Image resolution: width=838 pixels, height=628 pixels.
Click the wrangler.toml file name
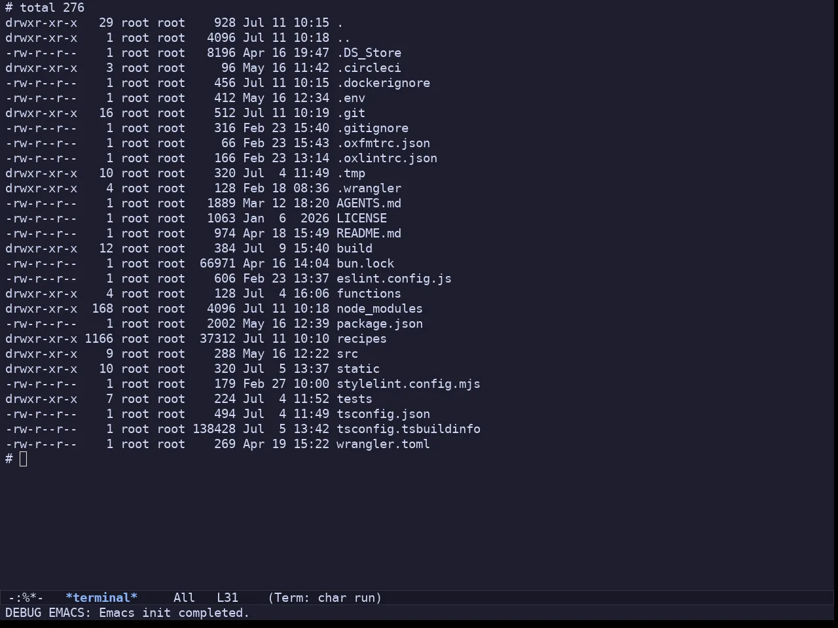click(x=383, y=444)
